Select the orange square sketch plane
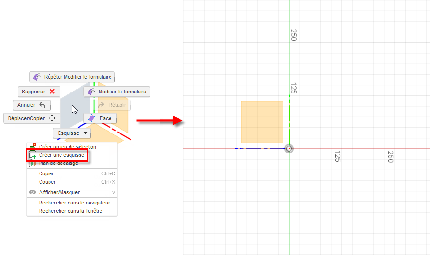Image resolution: width=430 pixels, height=255 pixels. [262, 122]
